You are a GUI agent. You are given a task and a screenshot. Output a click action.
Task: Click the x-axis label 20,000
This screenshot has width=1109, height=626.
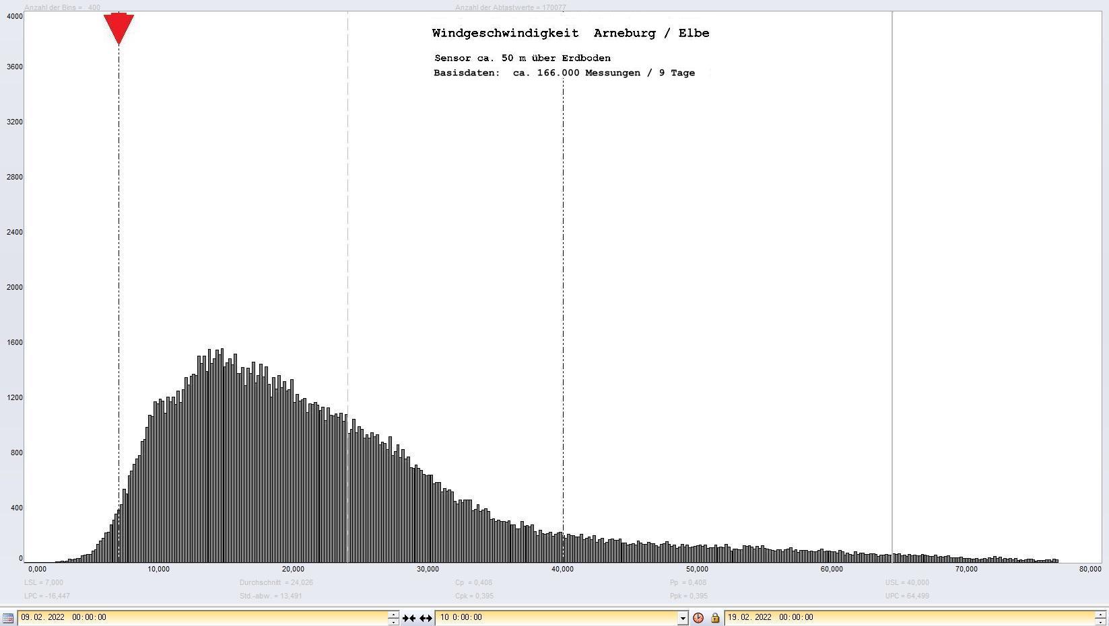294,569
